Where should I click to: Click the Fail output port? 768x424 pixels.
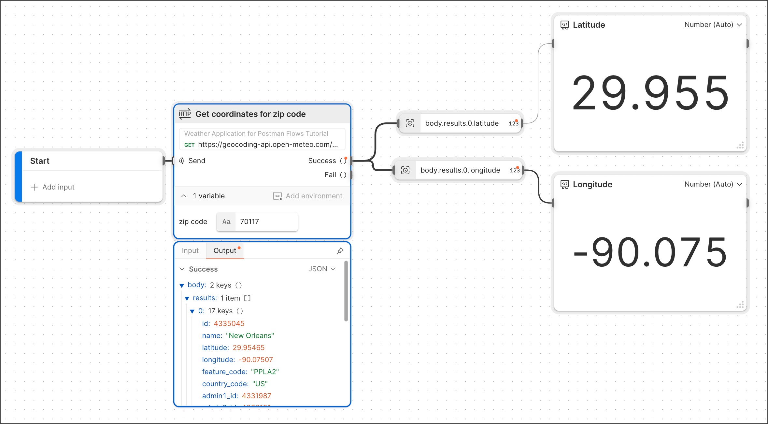coord(351,175)
